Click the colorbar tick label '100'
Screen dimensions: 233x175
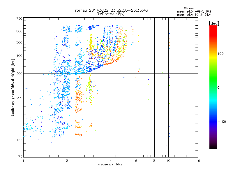pos(220,54)
